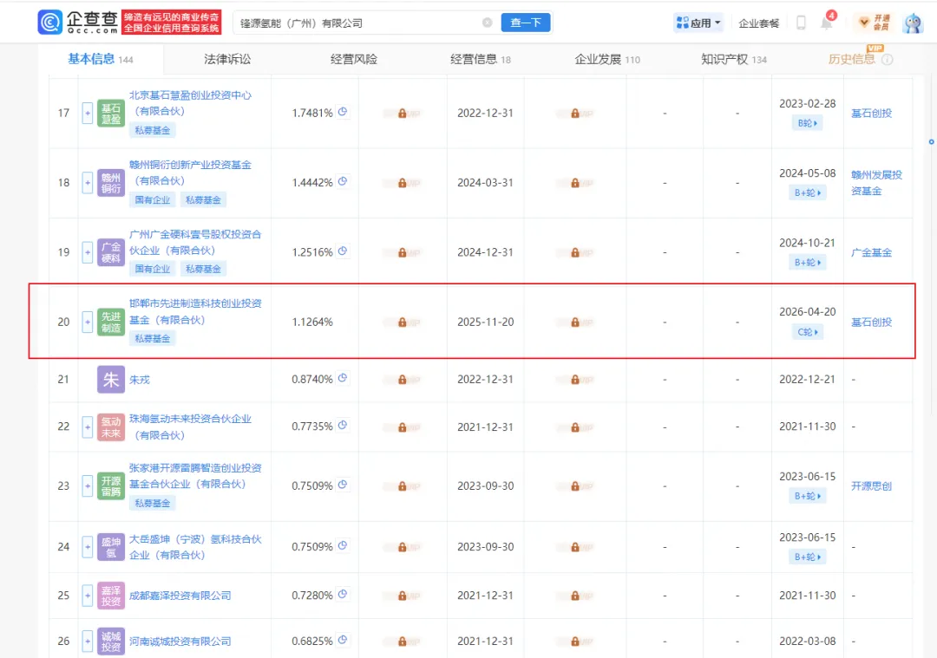Screen dimensions: 937x658
Task: Open pie chart icon beside 1.7481%
Action: click(x=343, y=112)
